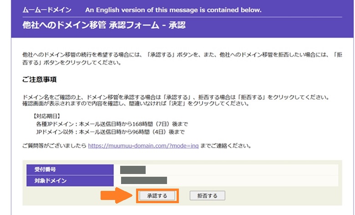
Task: Click the English version notice text
Action: [x=173, y=10]
